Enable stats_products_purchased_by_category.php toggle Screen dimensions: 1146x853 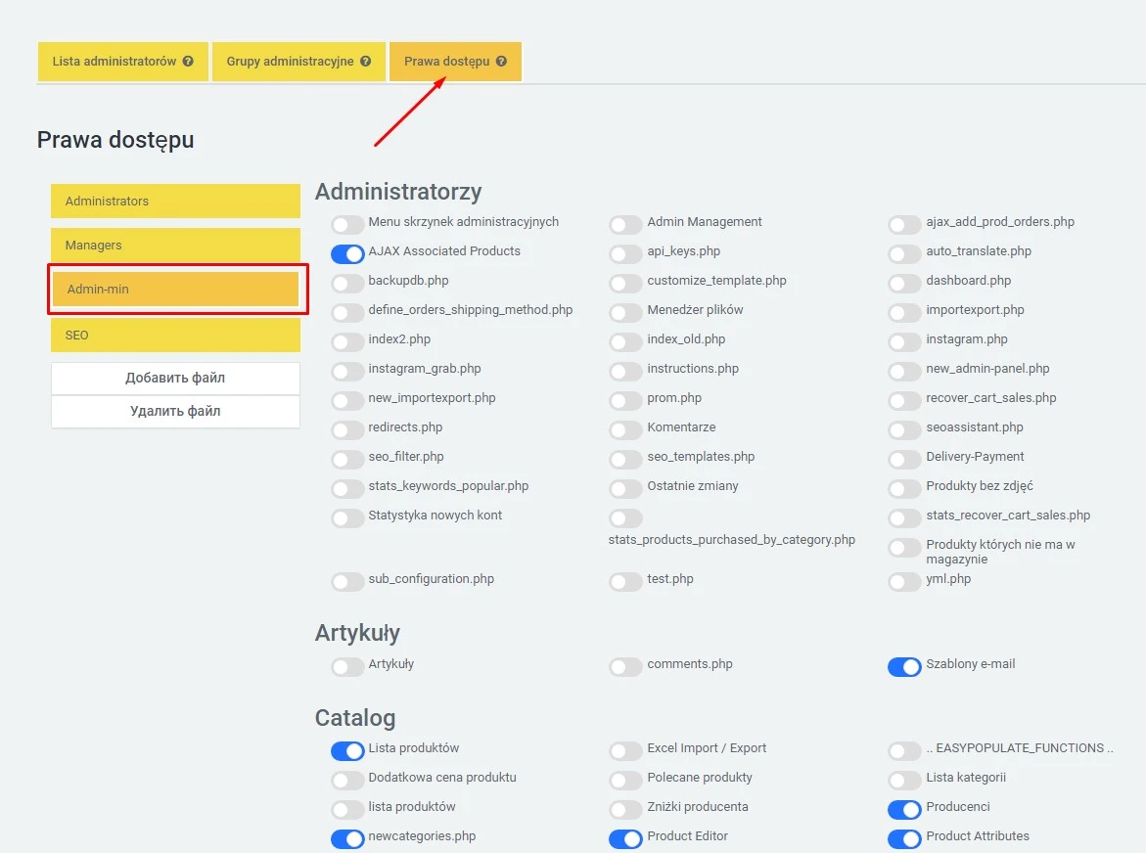(x=625, y=518)
